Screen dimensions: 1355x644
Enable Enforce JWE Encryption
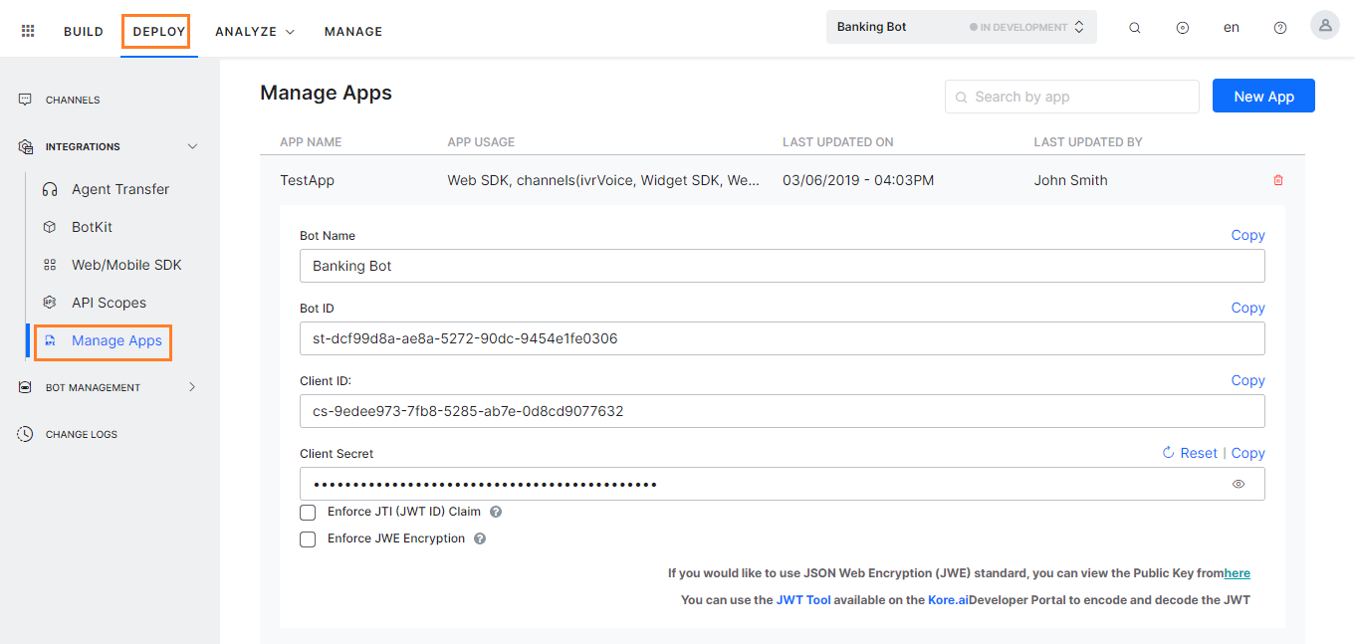point(308,537)
